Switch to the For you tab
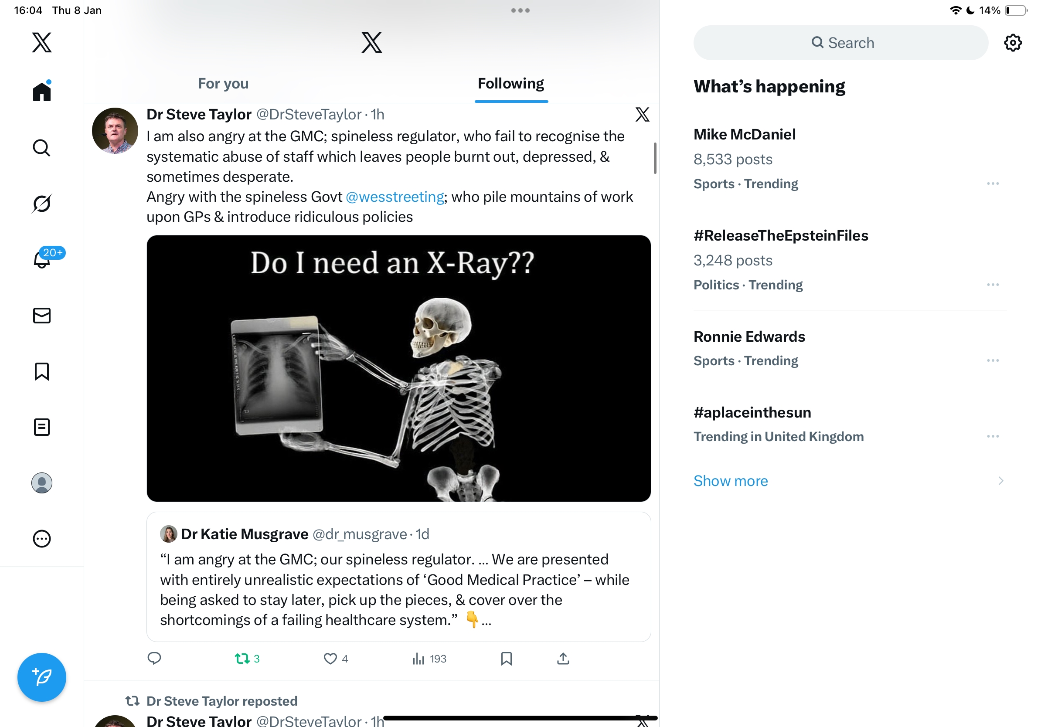This screenshot has width=1041, height=727. pos(223,83)
